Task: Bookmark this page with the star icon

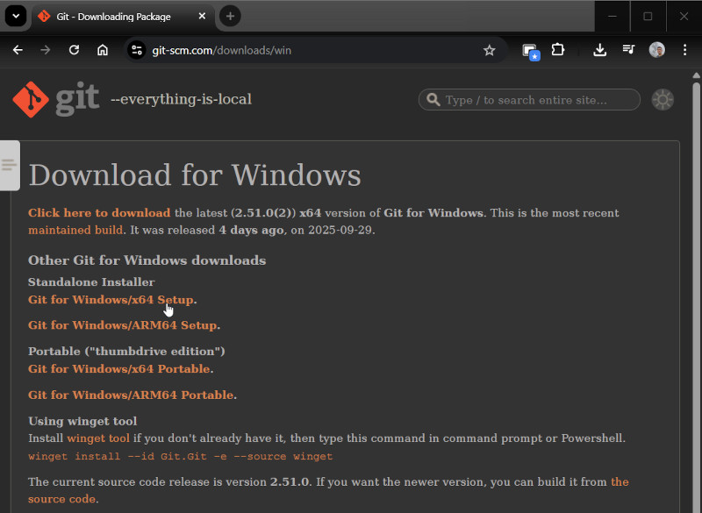Action: coord(490,50)
